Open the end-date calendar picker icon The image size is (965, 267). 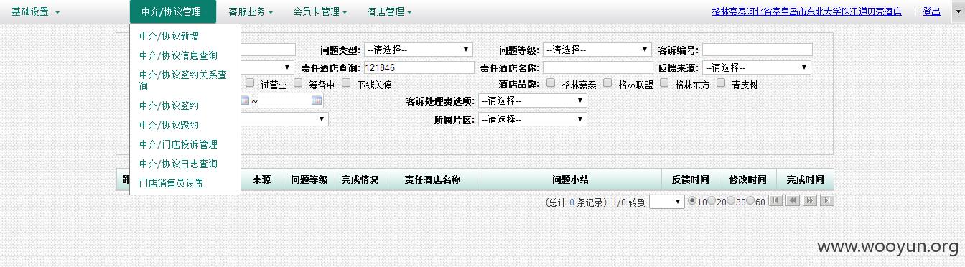317,100
